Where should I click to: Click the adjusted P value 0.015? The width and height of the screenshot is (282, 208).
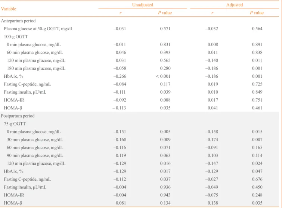pos(257,132)
